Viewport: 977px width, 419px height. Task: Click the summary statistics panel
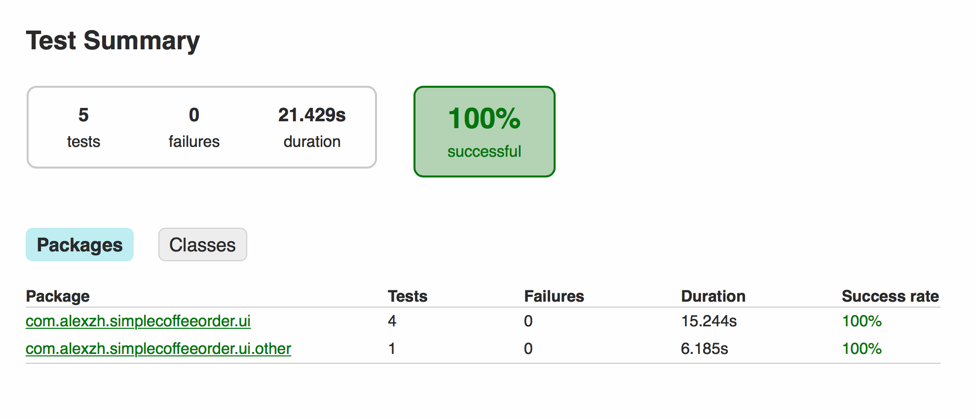coord(202,127)
